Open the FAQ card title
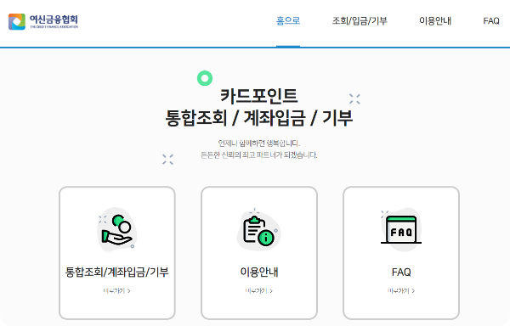 pos(401,272)
